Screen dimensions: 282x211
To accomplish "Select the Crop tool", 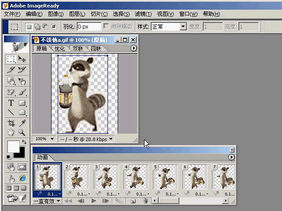I will 11,123.
